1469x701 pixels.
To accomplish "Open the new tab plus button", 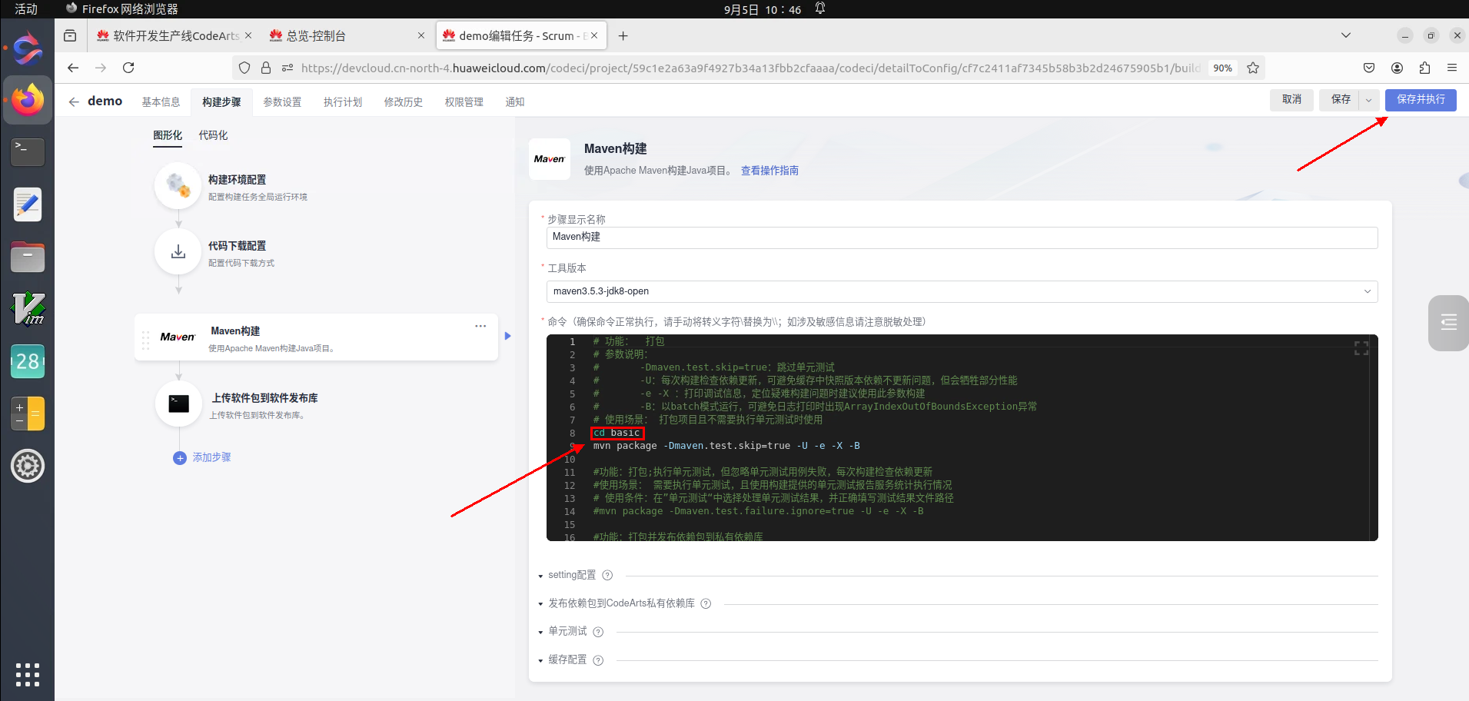I will pos(623,36).
